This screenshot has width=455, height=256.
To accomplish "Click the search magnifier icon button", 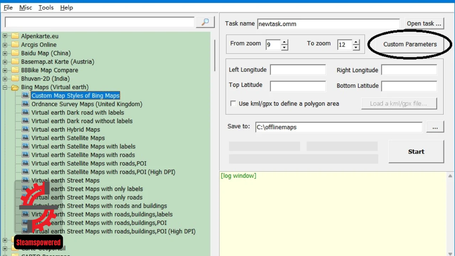I will coord(205,22).
